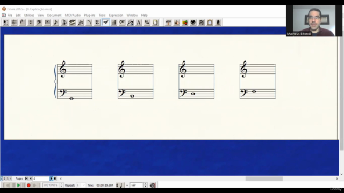Select the Smart Shape slur tool
This screenshot has height=193, width=344.
point(89,23)
